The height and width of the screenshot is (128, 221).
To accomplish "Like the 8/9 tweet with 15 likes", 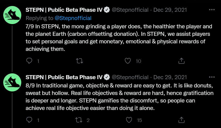I will tap(129, 120).
